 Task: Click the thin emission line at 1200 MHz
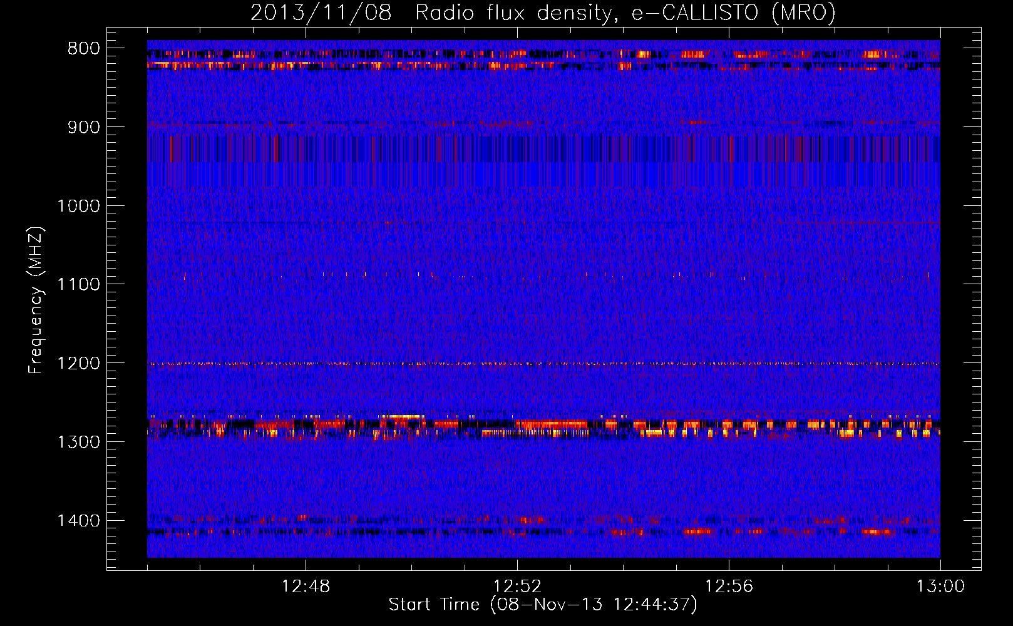click(x=543, y=364)
